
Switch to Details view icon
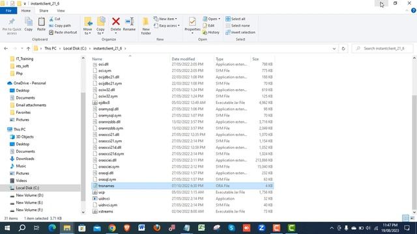point(405,218)
